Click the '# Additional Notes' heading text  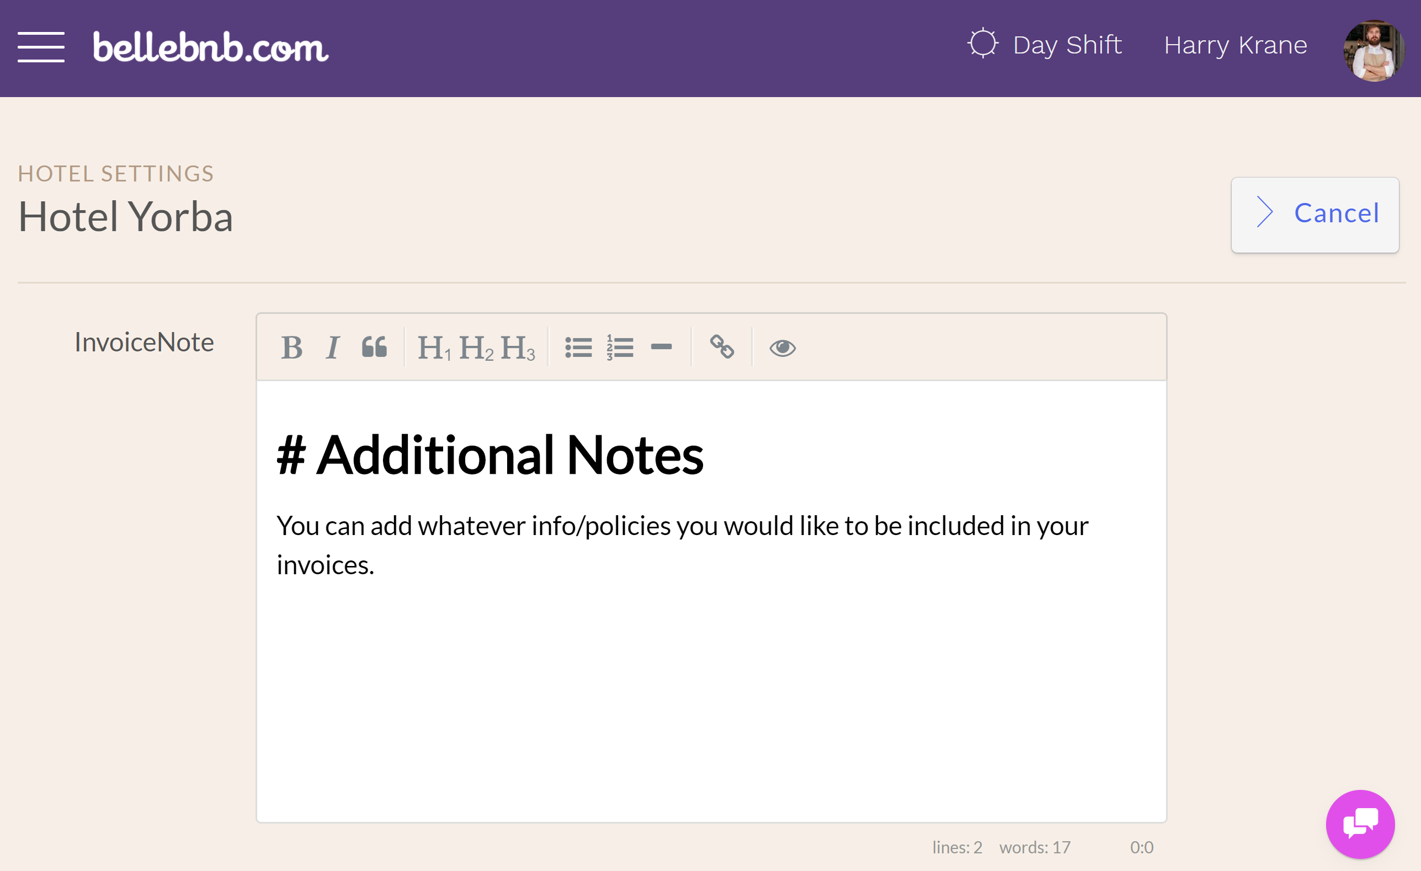click(490, 455)
